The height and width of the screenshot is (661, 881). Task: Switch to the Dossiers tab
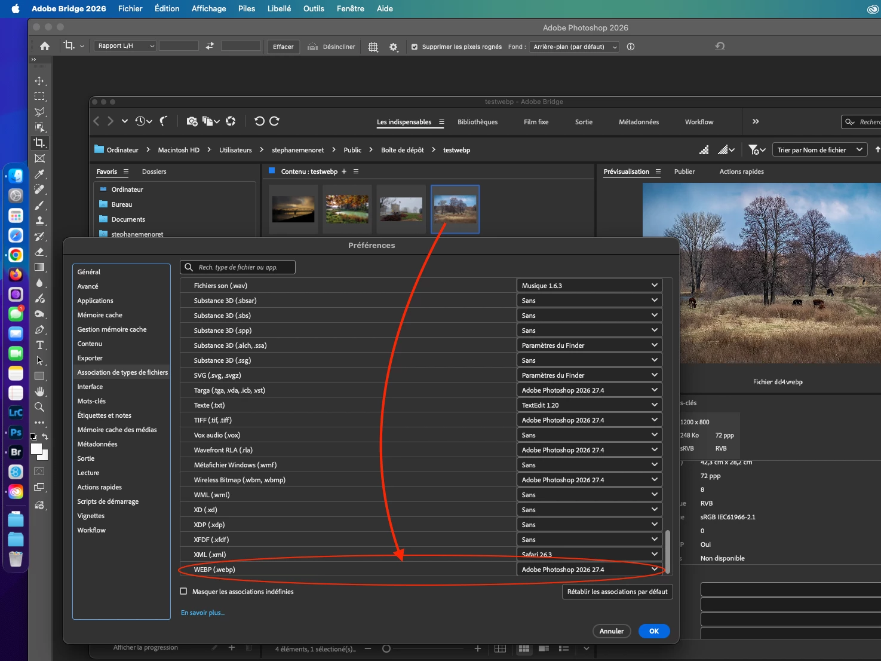pyautogui.click(x=154, y=172)
